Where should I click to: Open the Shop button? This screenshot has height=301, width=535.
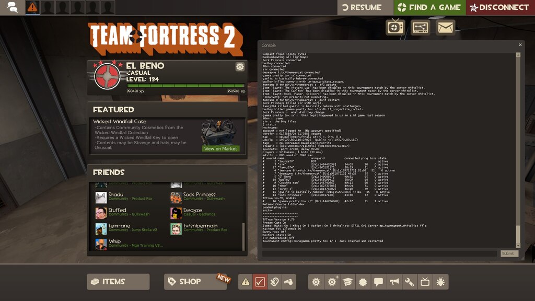tap(195, 282)
